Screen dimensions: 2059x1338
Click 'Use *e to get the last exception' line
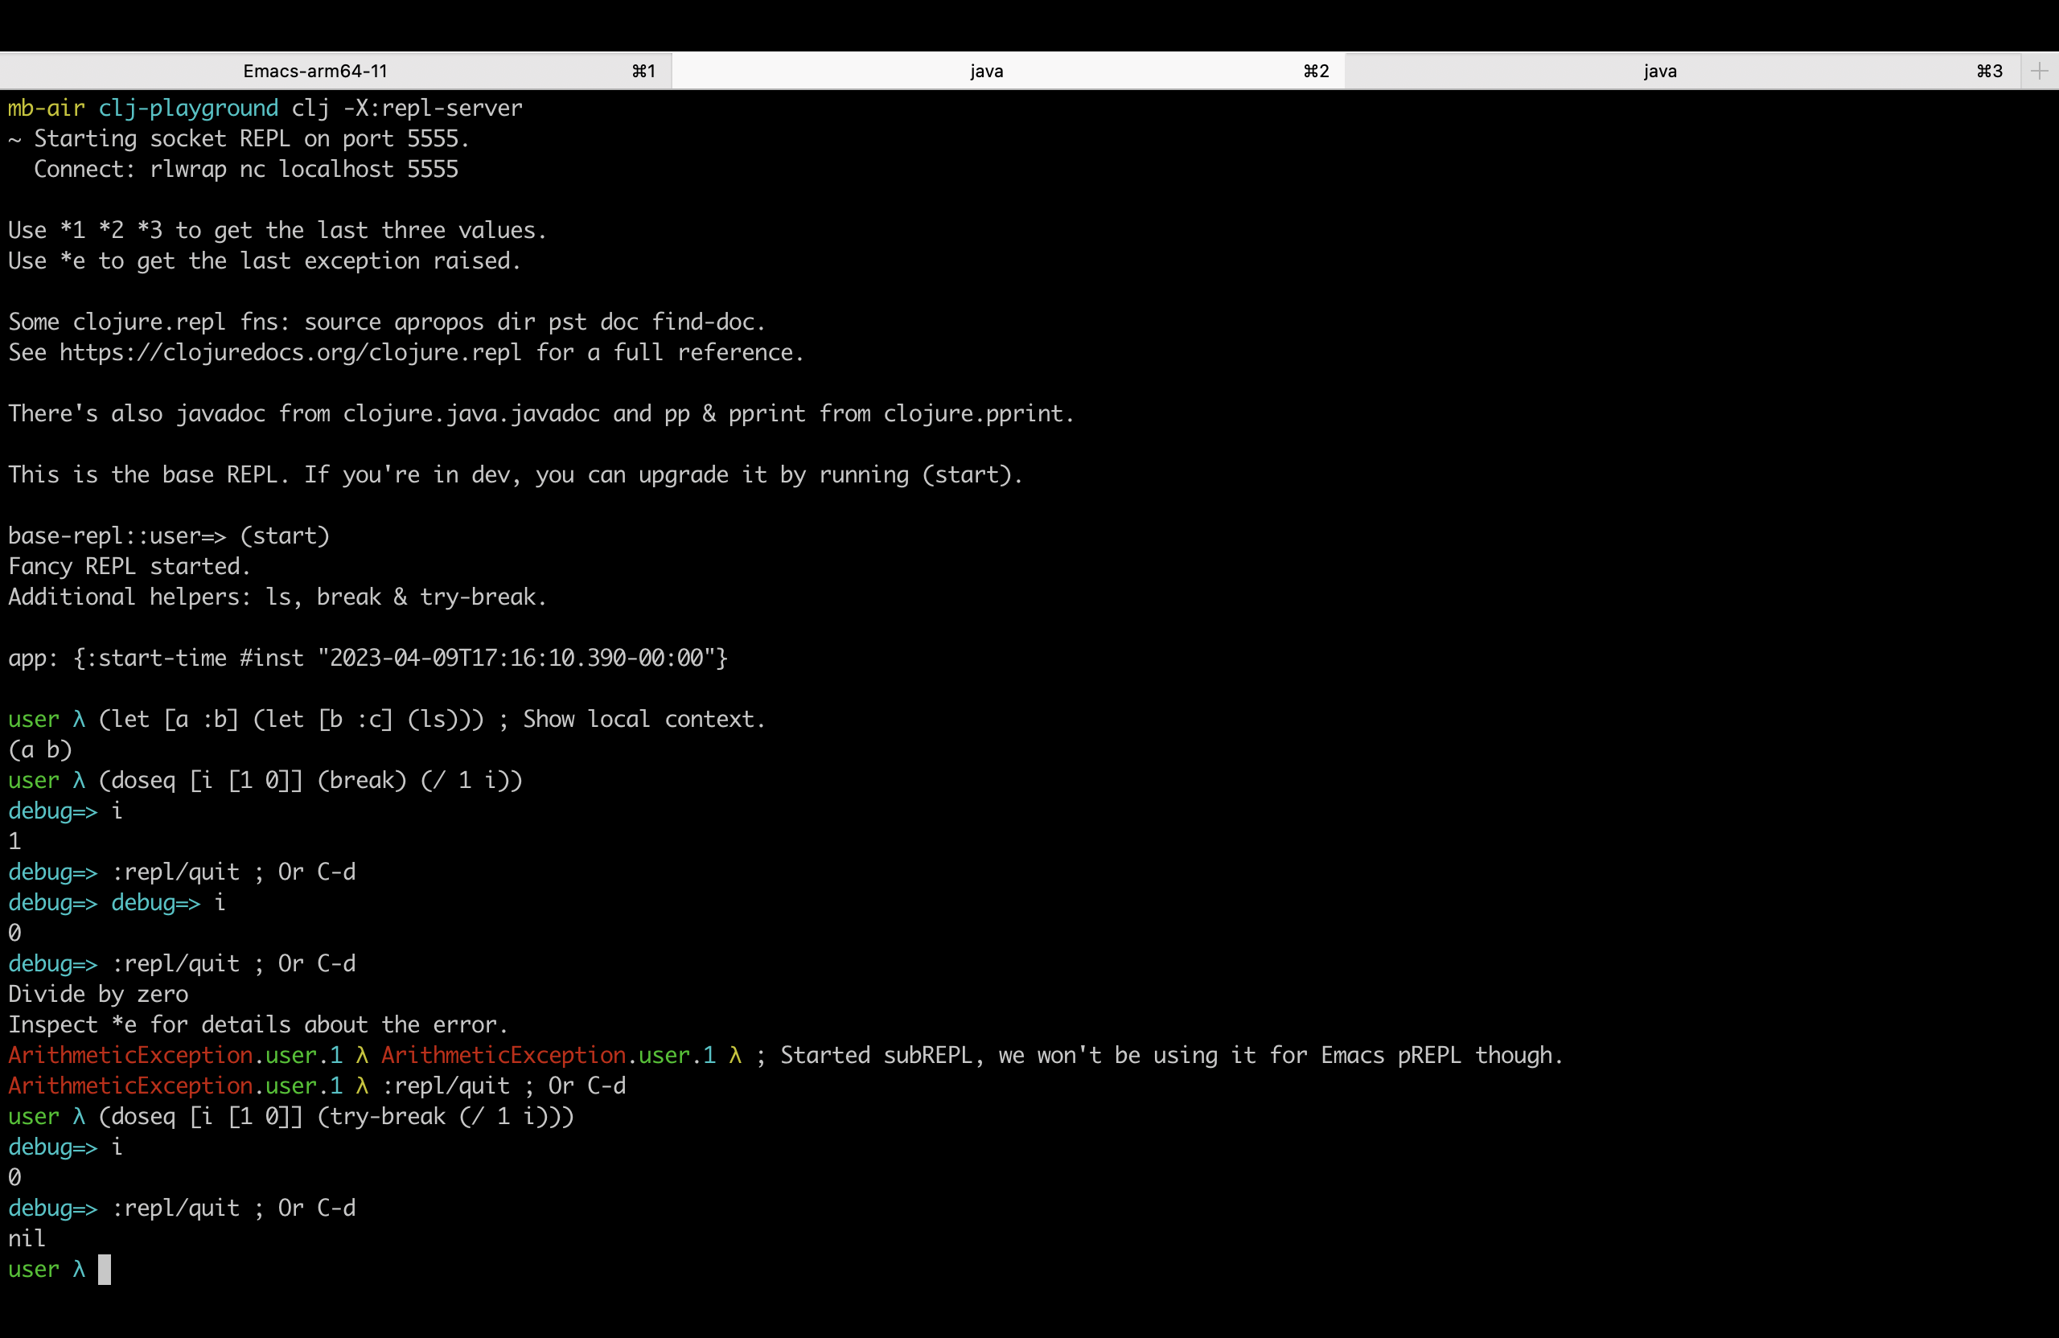265,261
